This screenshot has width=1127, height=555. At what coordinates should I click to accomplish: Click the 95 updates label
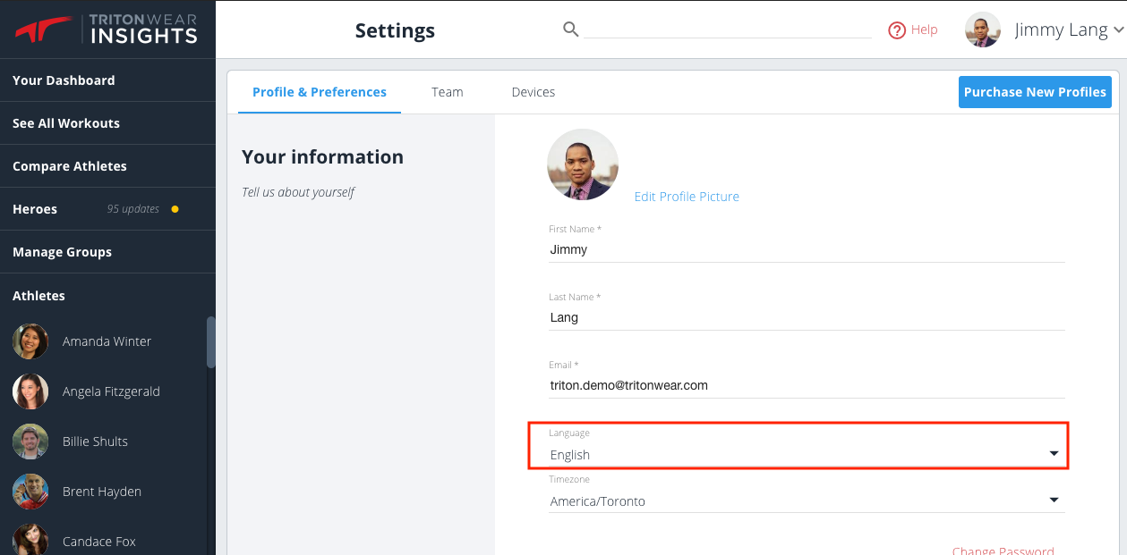[x=133, y=209]
